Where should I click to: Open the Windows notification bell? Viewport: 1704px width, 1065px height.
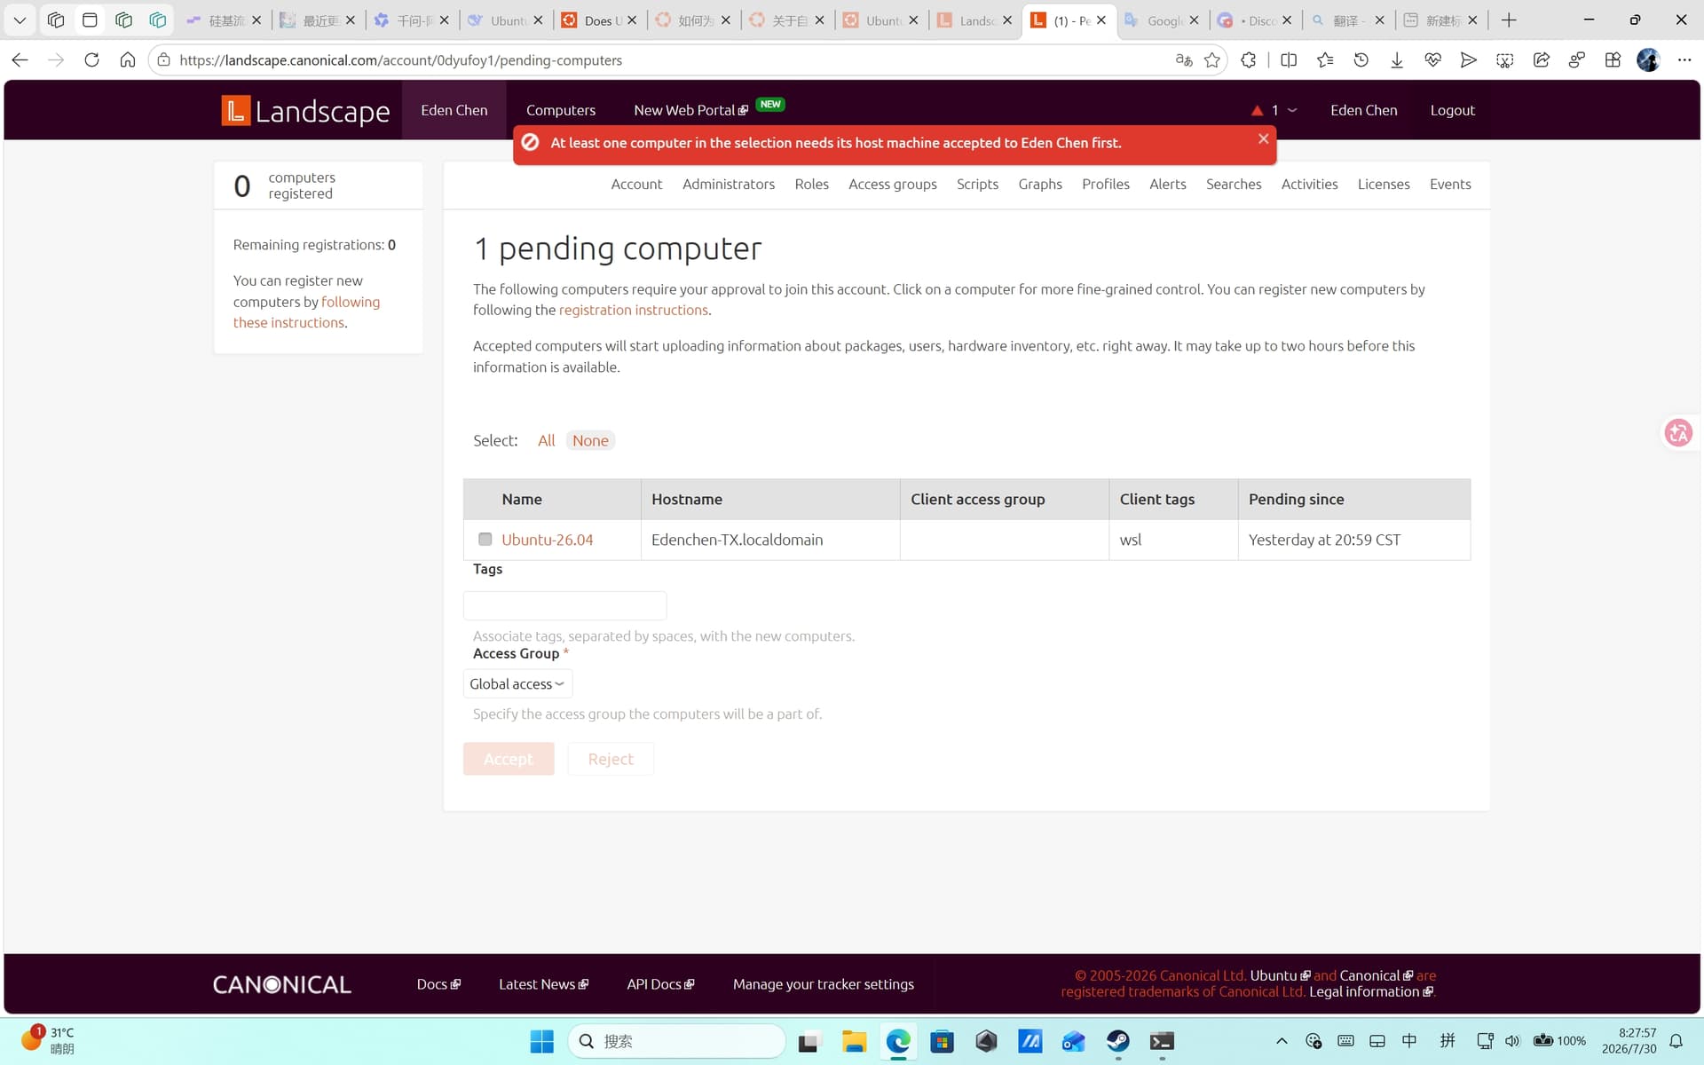click(x=1676, y=1041)
